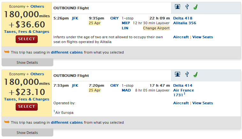Click personal video icon on first flight
Screen dimensions: 242x139
[178, 7]
